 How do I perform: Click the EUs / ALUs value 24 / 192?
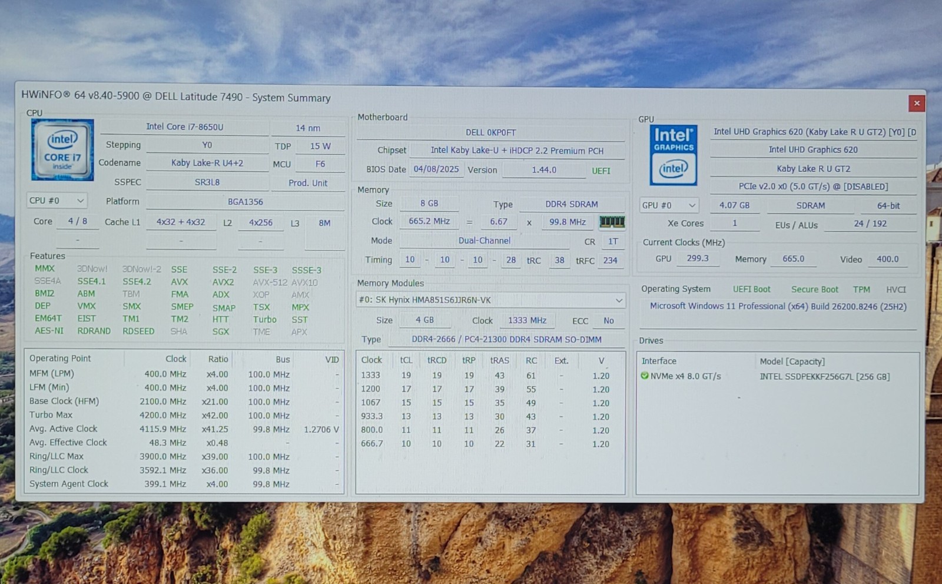[870, 224]
